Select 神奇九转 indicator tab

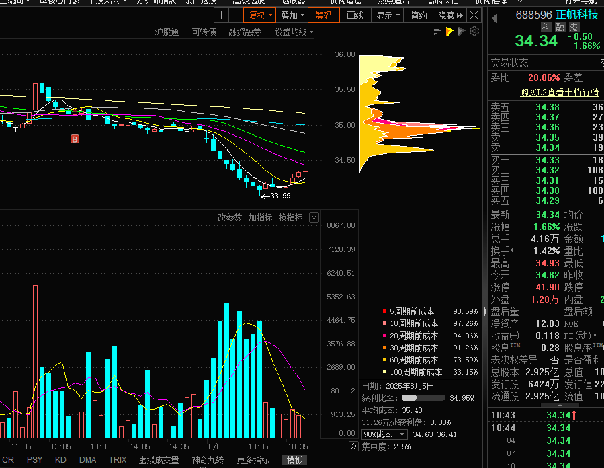click(x=208, y=460)
